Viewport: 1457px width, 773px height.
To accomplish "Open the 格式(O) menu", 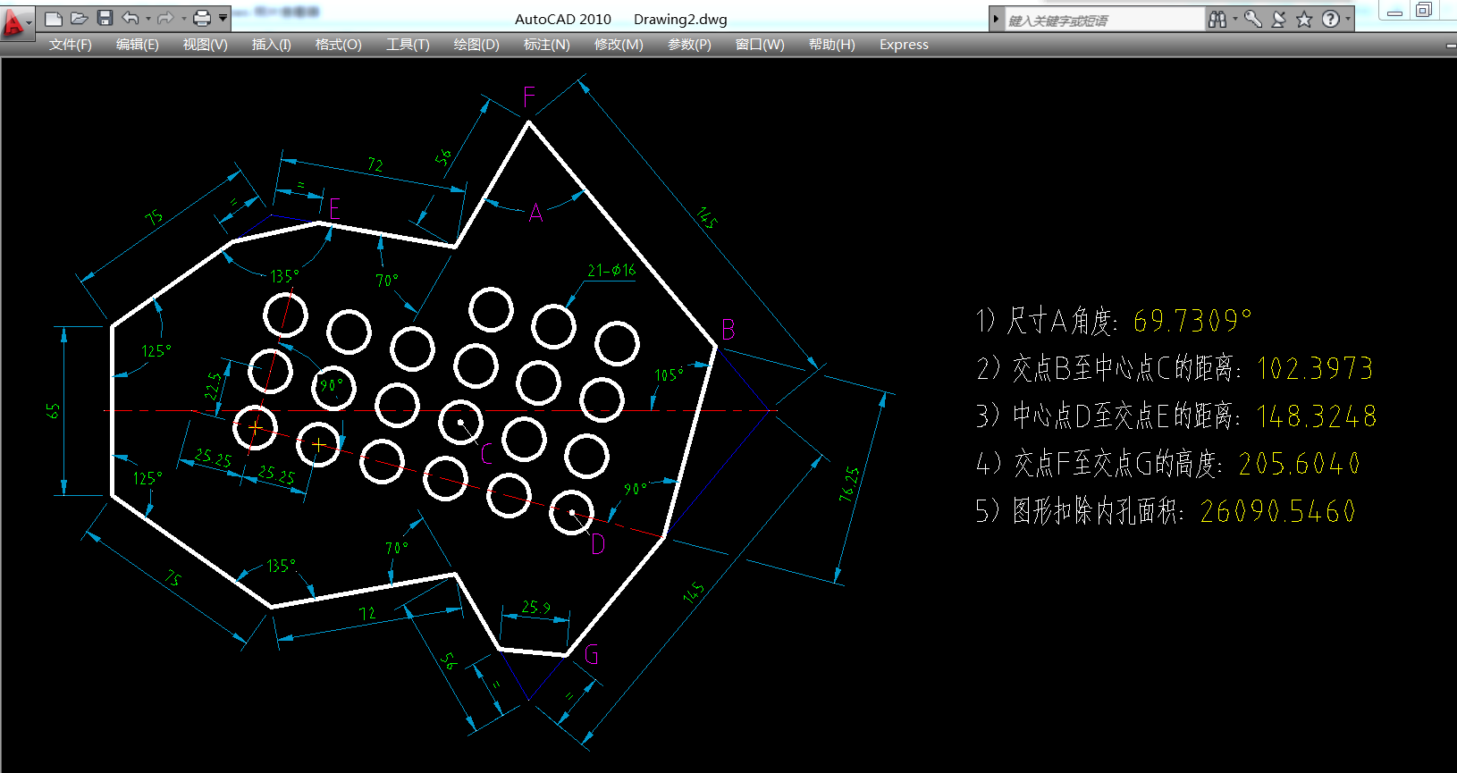I will 339,45.
